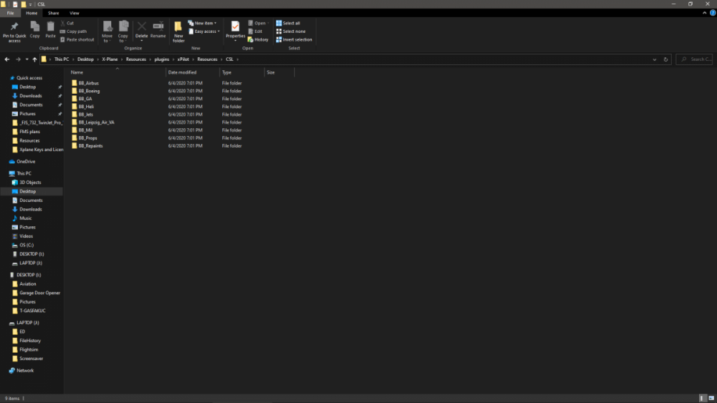Open the Copy to menu
This screenshot has height=403, width=717.
click(123, 31)
